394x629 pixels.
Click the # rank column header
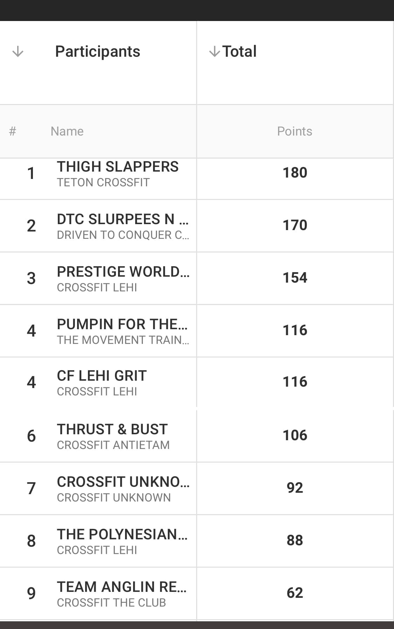[x=13, y=131]
